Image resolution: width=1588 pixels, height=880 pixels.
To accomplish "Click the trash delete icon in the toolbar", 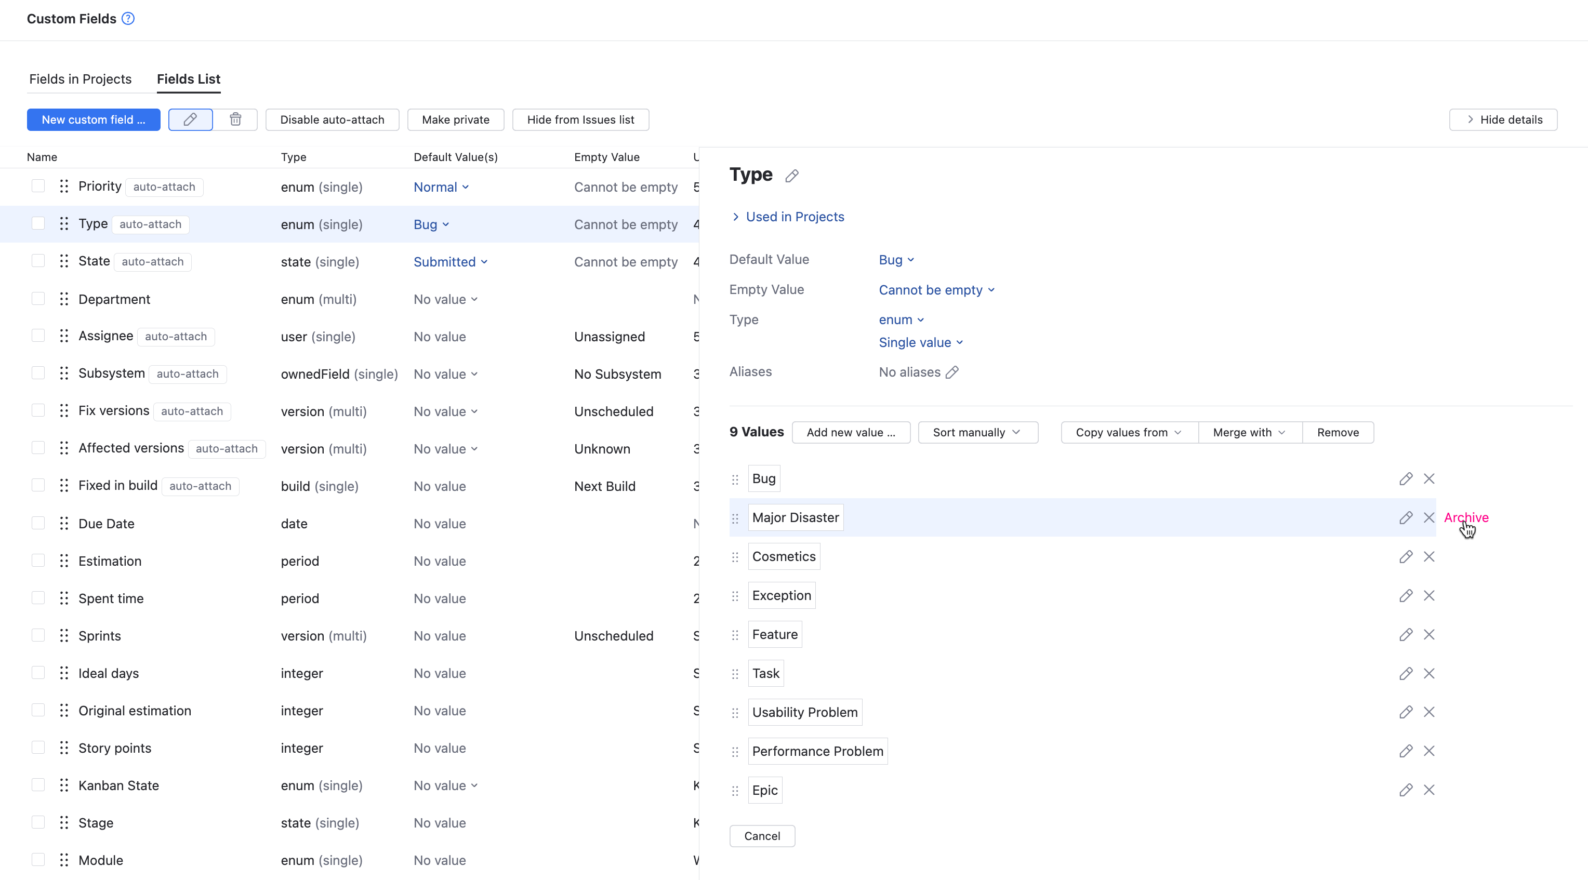I will pos(235,119).
